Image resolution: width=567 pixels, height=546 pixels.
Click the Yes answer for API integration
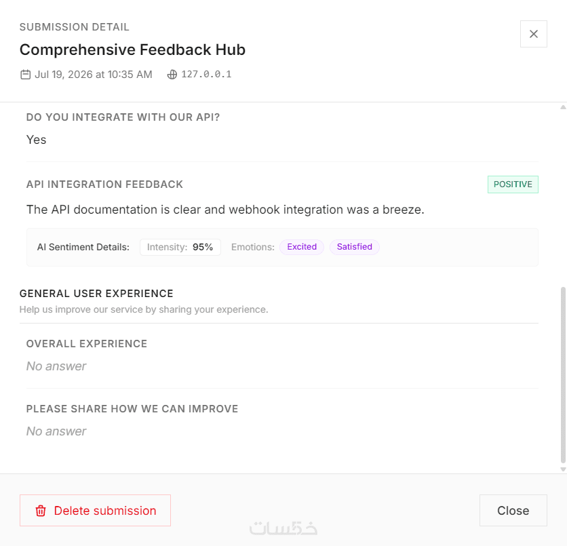[x=36, y=140]
